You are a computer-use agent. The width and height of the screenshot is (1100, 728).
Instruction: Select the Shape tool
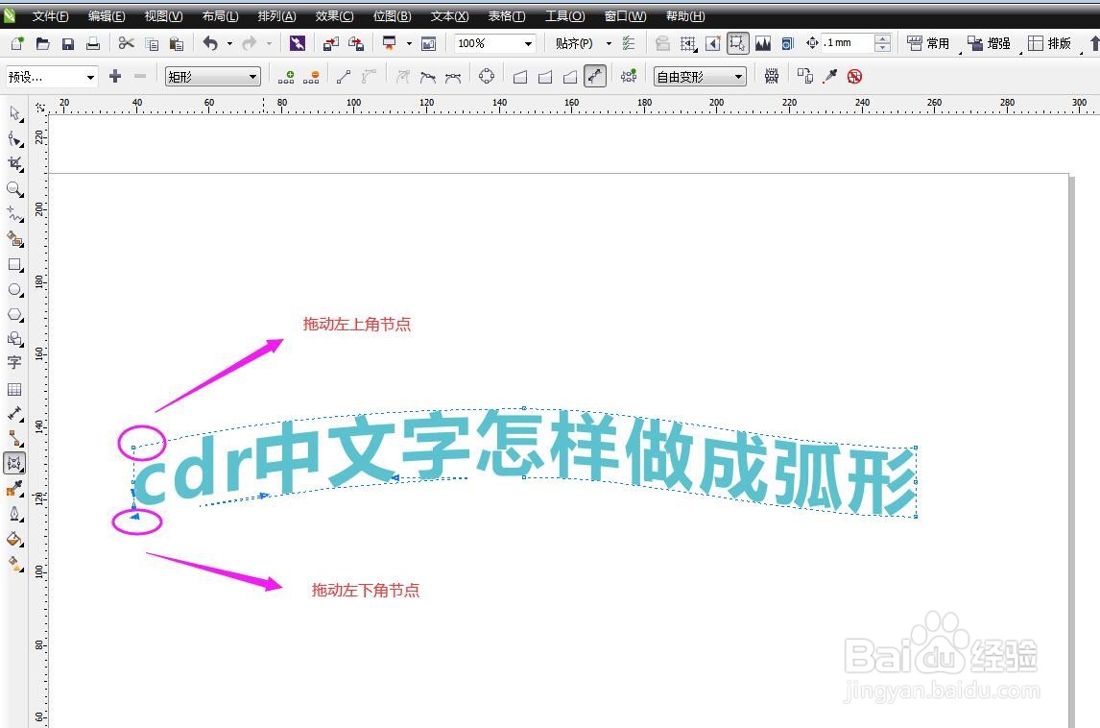click(x=15, y=138)
